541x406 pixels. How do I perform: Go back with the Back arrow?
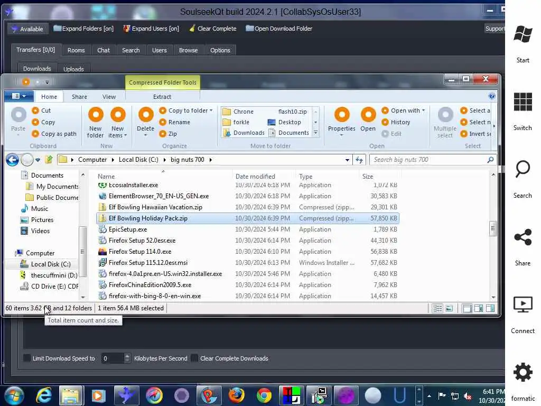[13, 160]
